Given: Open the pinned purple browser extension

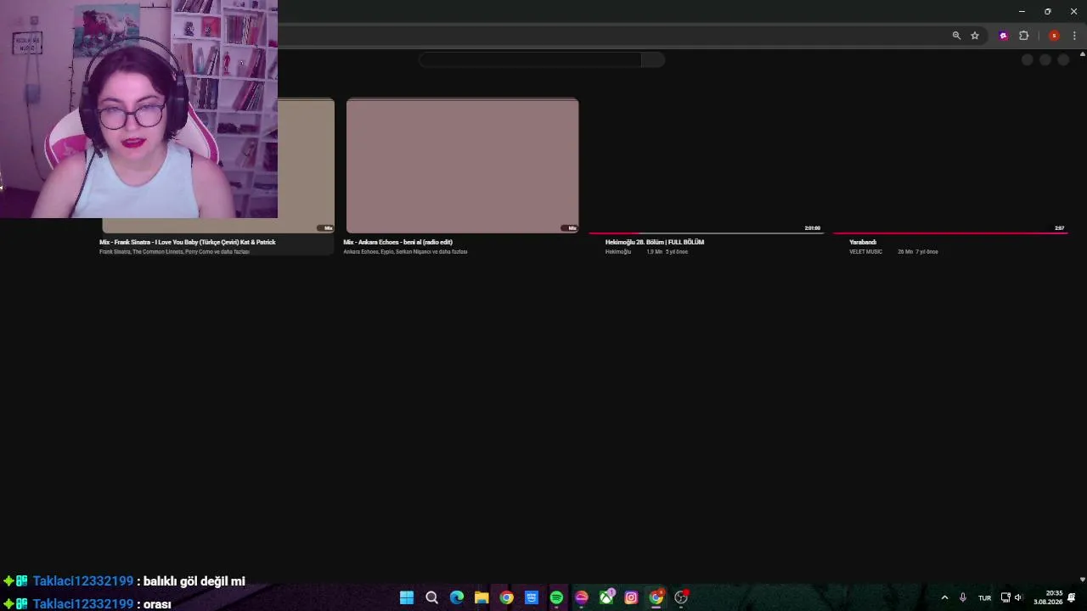Looking at the screenshot, I should (x=1004, y=36).
